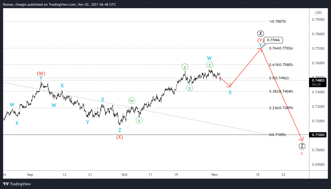This screenshot has height=189, width=331.
Task: Click the 0.71043 price axis label
Action: pyautogui.click(x=318, y=135)
